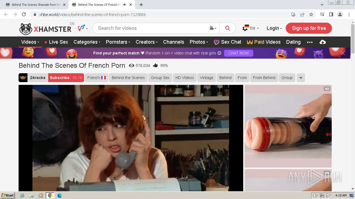Open the tab search chevron
This screenshot has height=199, width=355.
click(x=322, y=5)
